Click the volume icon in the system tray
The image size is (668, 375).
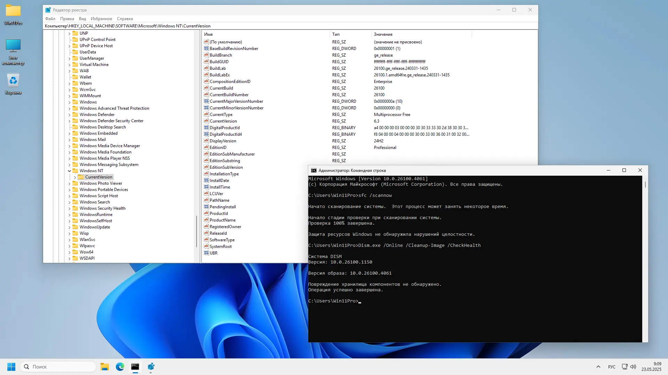click(x=633, y=367)
